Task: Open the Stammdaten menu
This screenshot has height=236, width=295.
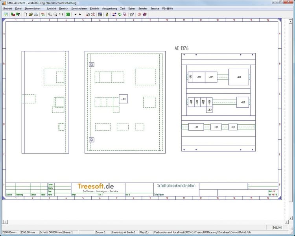Action: tap(31, 8)
